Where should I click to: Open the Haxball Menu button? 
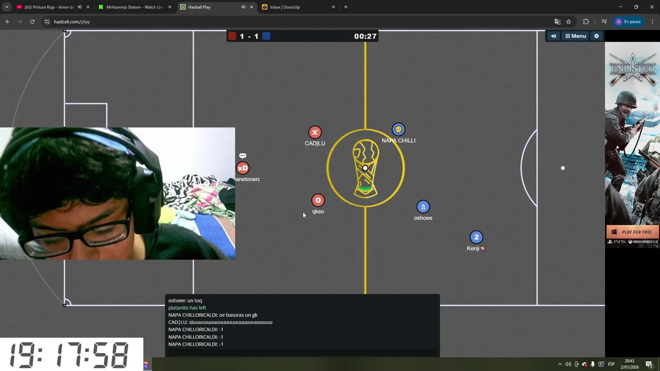click(575, 36)
